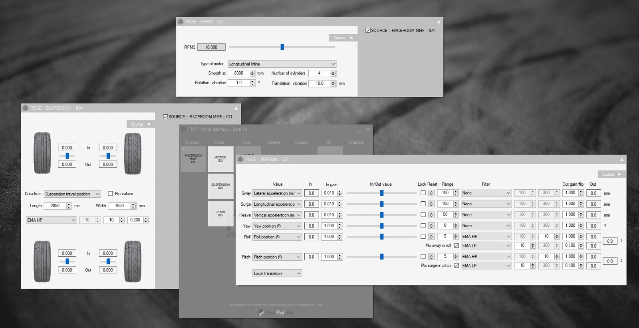Reset the Yaw row value
The image size is (639, 328).
431,226
